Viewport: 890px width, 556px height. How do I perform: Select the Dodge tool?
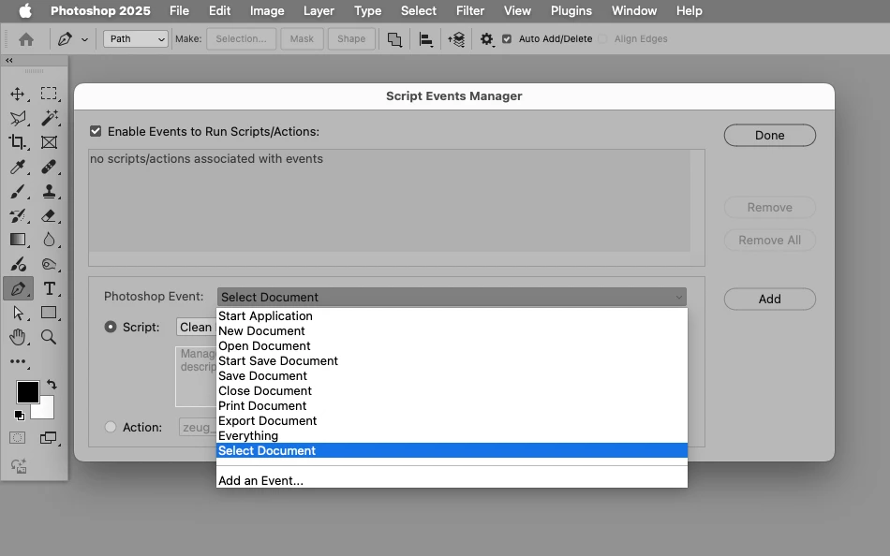[18, 264]
